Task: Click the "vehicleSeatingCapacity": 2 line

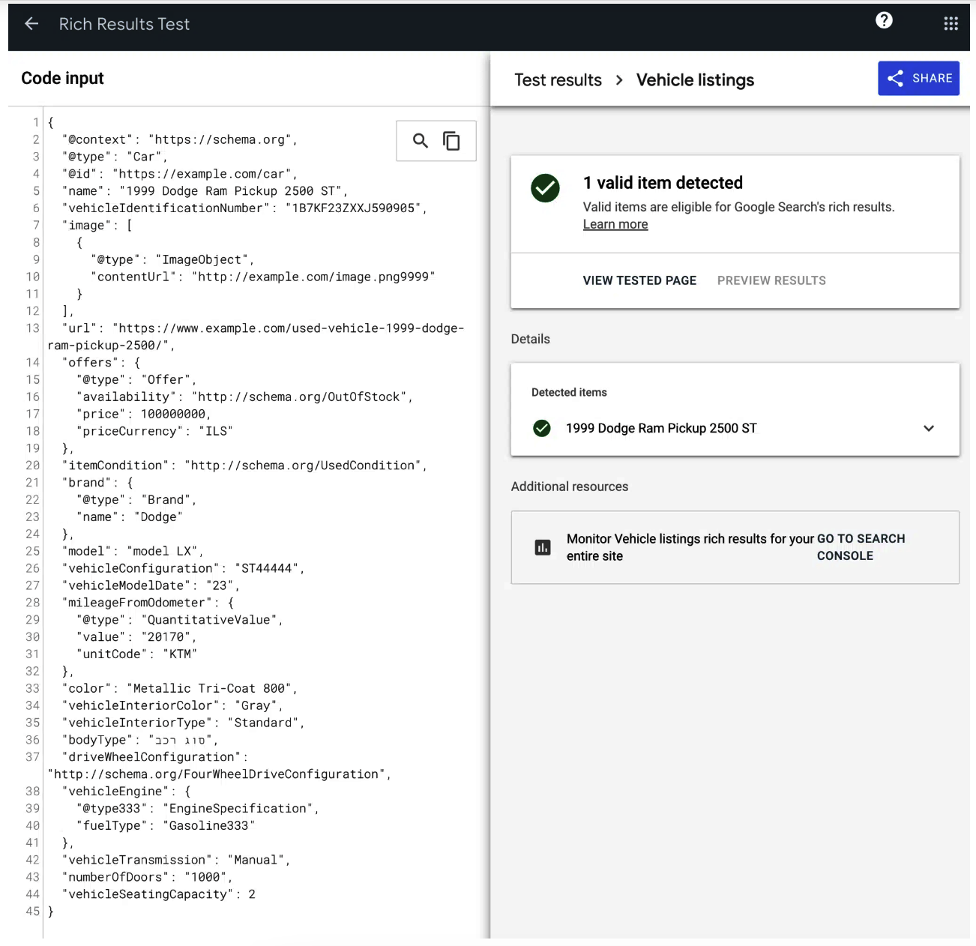Action: point(159,894)
